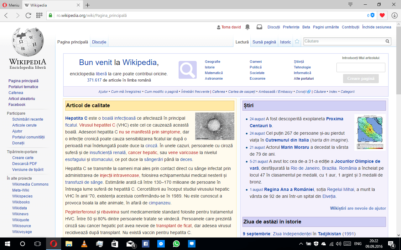
Task: Open Schimbări recente in the sidebar
Action: 28,119
